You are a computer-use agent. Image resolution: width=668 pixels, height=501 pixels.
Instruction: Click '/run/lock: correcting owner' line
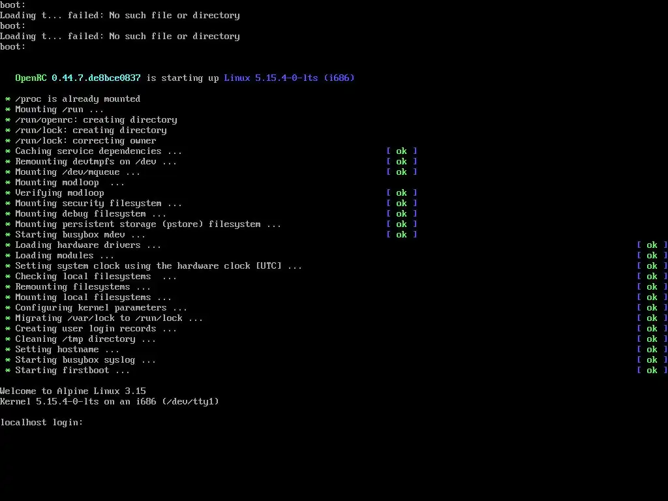tap(85, 141)
